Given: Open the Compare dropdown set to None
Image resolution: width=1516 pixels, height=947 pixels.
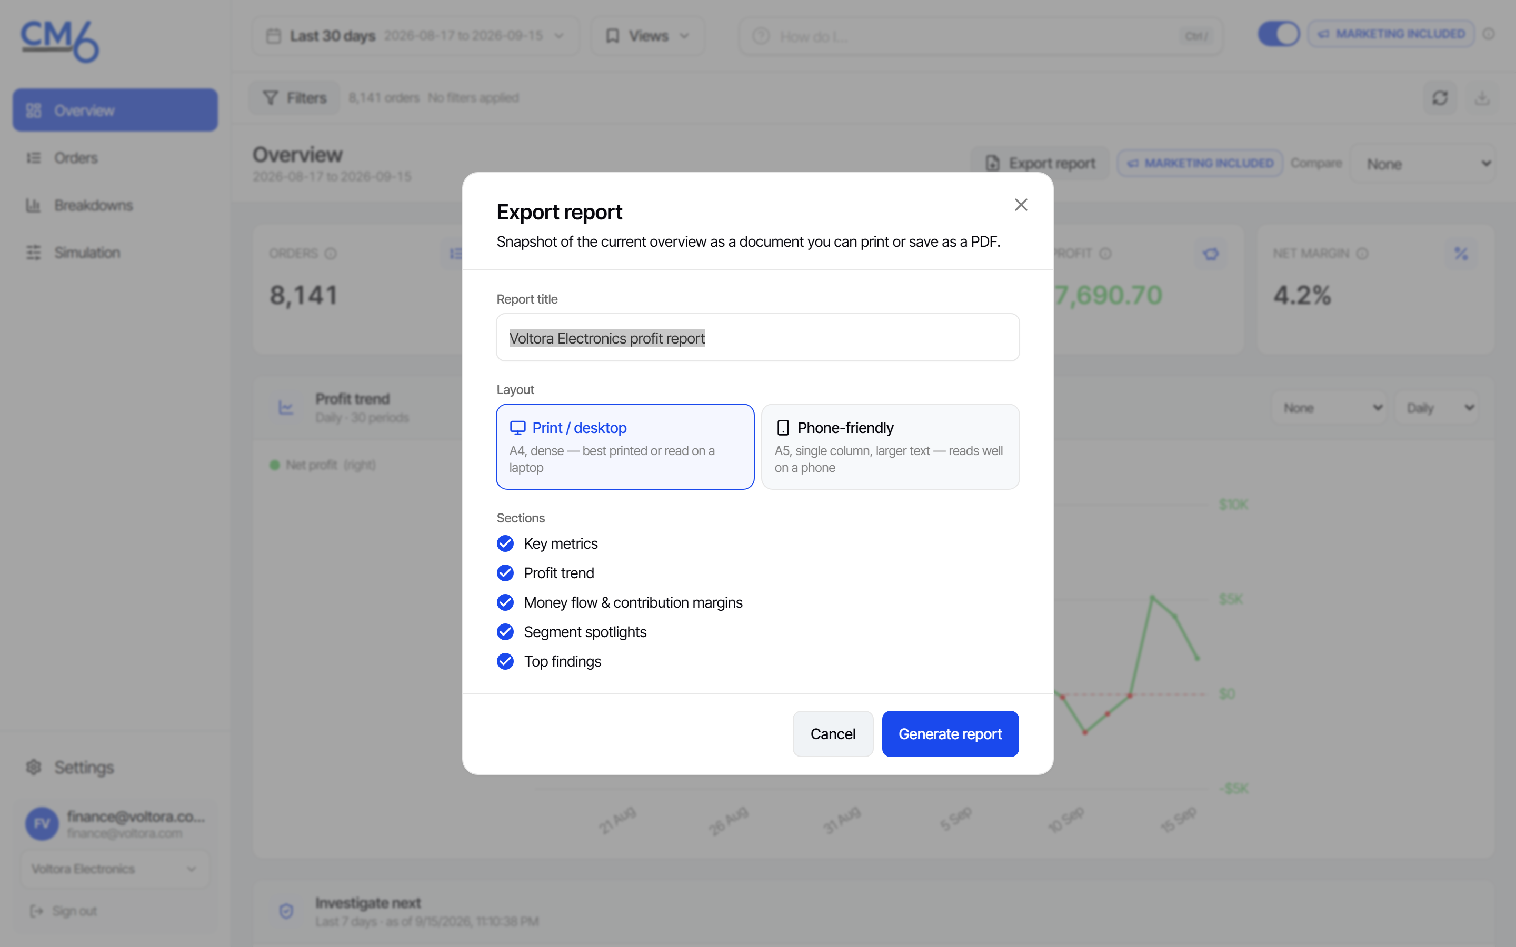Looking at the screenshot, I should (x=1422, y=164).
